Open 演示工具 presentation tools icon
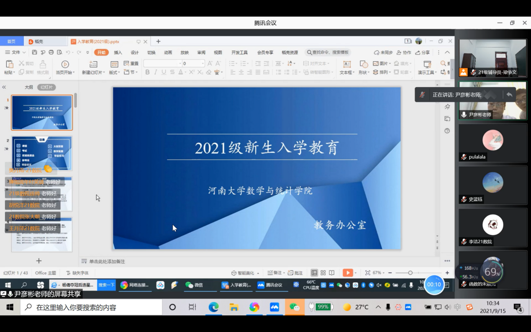 [427, 64]
